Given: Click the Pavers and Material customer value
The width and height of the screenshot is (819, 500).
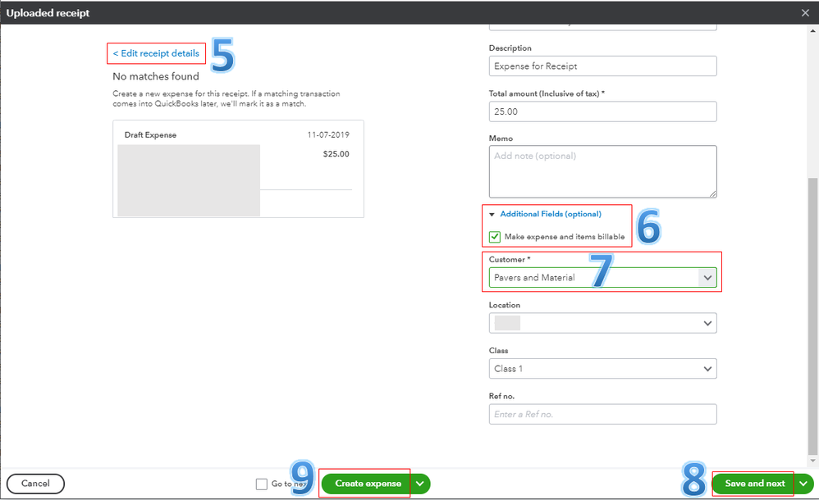Looking at the screenshot, I should [x=534, y=278].
